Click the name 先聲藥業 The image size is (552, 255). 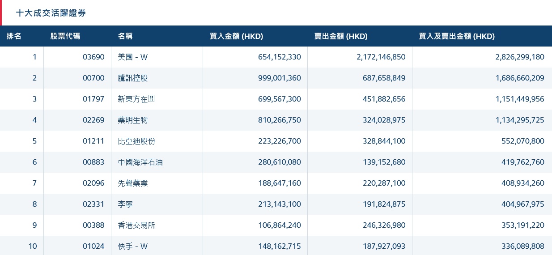click(133, 183)
